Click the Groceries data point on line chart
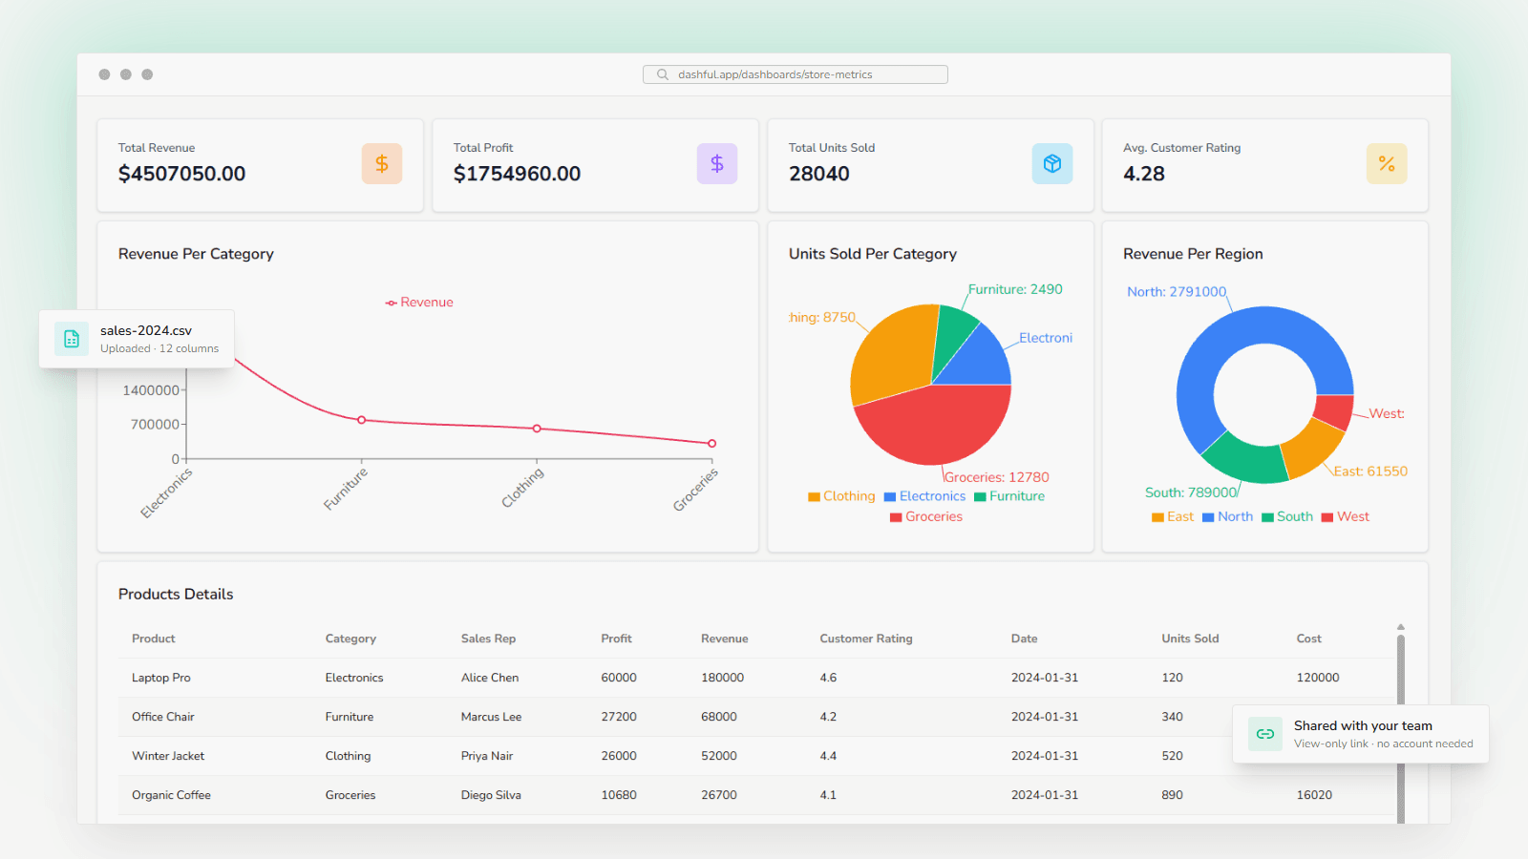The image size is (1528, 859). pyautogui.click(x=711, y=443)
